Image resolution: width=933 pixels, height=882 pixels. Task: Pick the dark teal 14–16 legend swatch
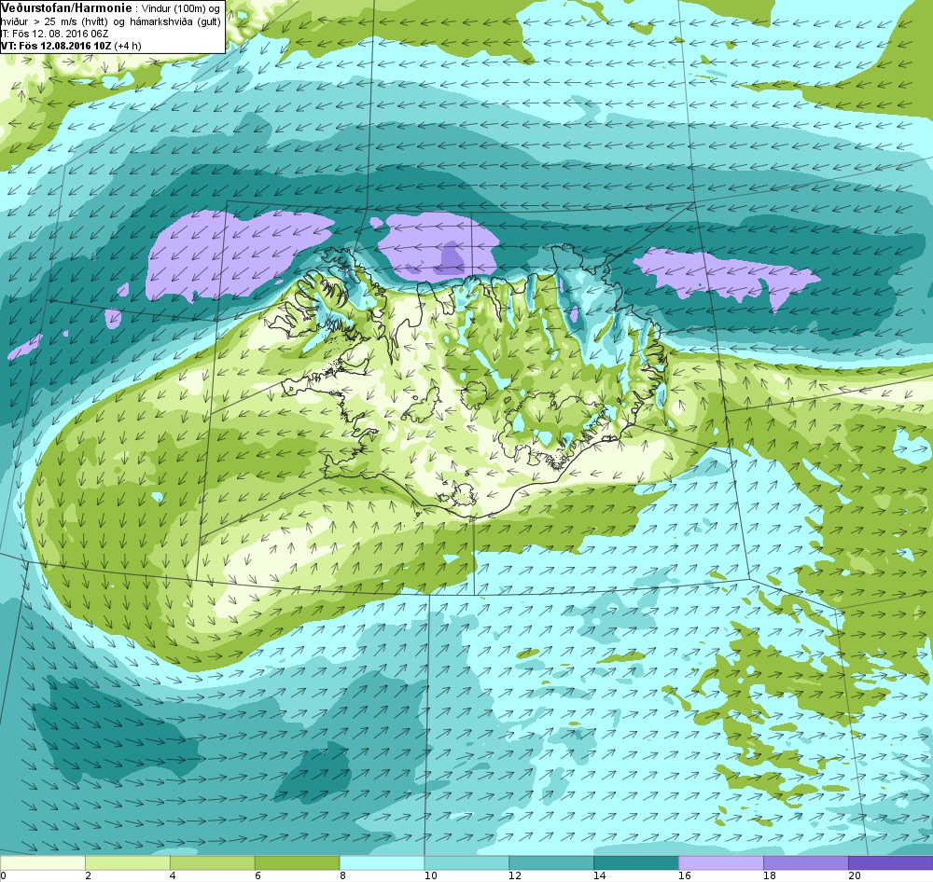pos(636,863)
